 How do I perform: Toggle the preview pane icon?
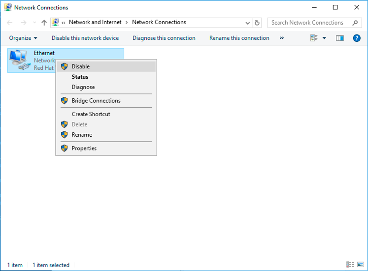click(339, 38)
